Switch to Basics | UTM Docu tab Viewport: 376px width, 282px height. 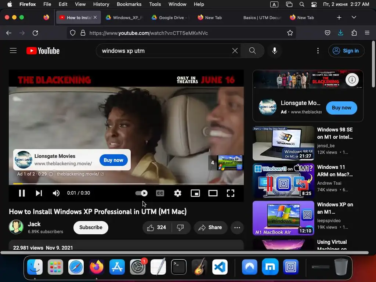pos(262,18)
